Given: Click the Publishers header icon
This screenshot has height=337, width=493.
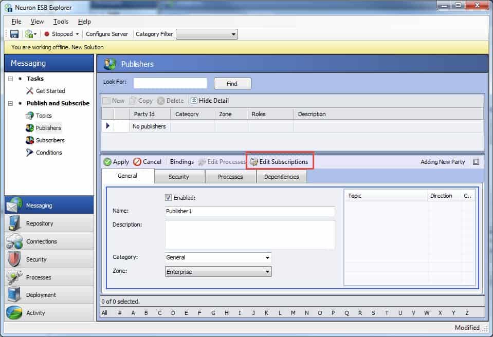Looking at the screenshot, I should (110, 64).
